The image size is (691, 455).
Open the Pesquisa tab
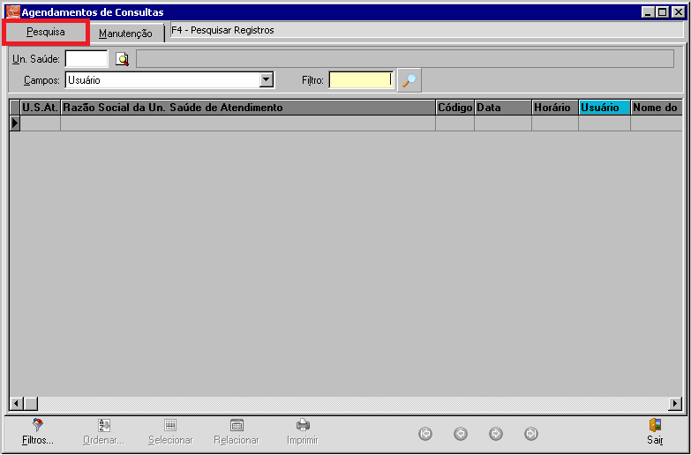46,32
